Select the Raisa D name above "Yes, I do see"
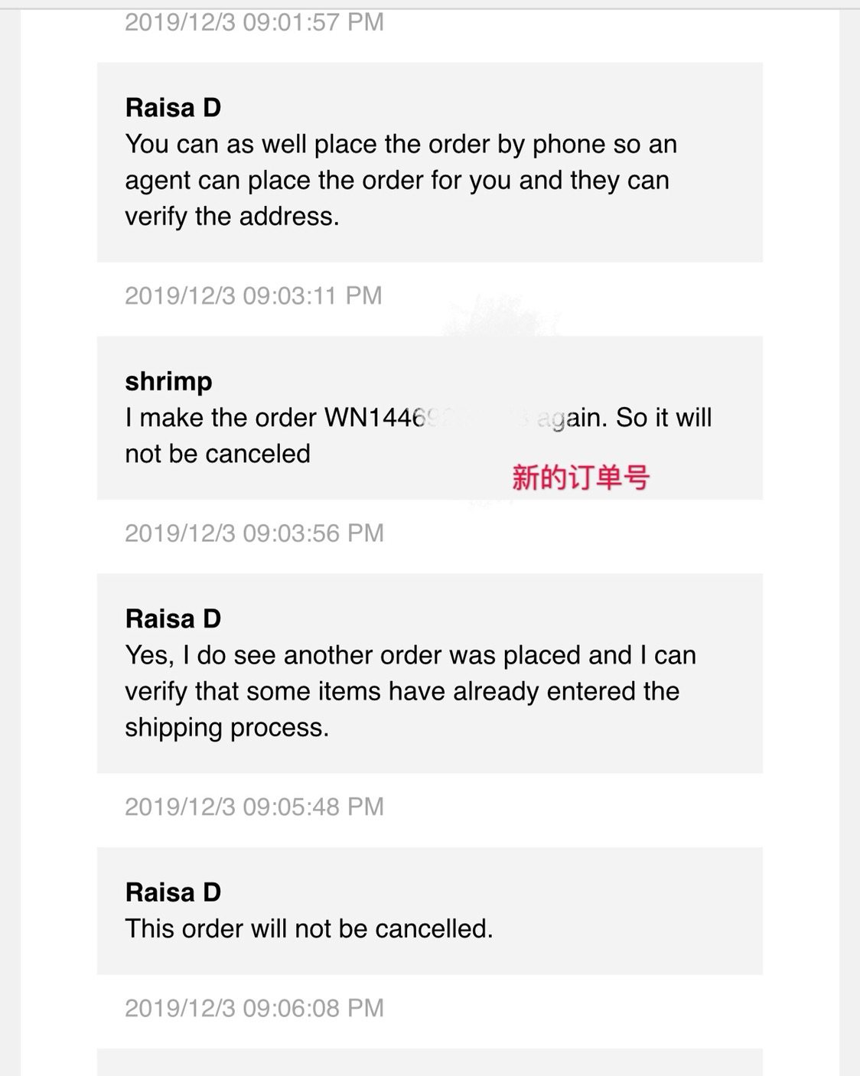This screenshot has height=1076, width=860. tap(173, 618)
